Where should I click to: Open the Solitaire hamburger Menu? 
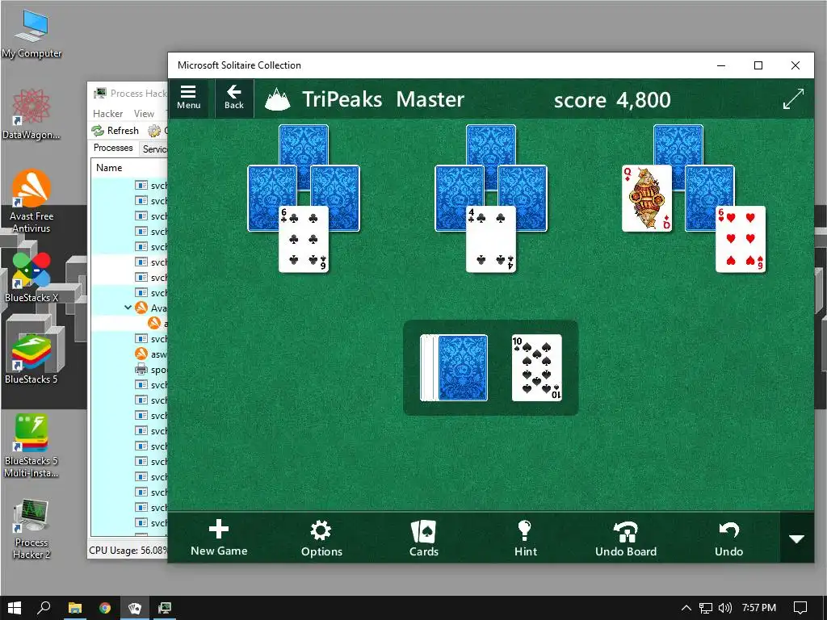click(x=188, y=98)
